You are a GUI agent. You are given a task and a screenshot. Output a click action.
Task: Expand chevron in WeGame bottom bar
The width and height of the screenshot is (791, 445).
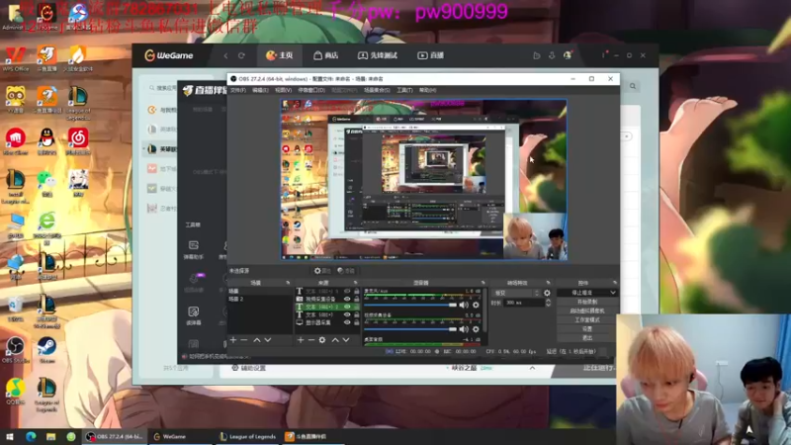(532, 368)
